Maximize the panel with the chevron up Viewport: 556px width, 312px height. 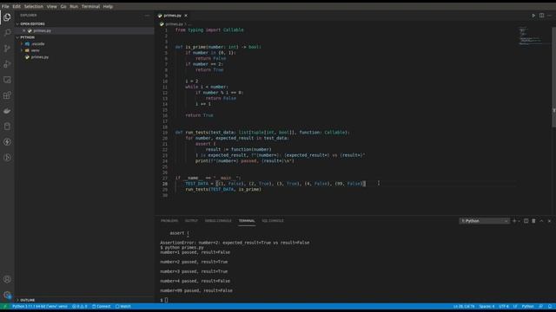pos(541,221)
